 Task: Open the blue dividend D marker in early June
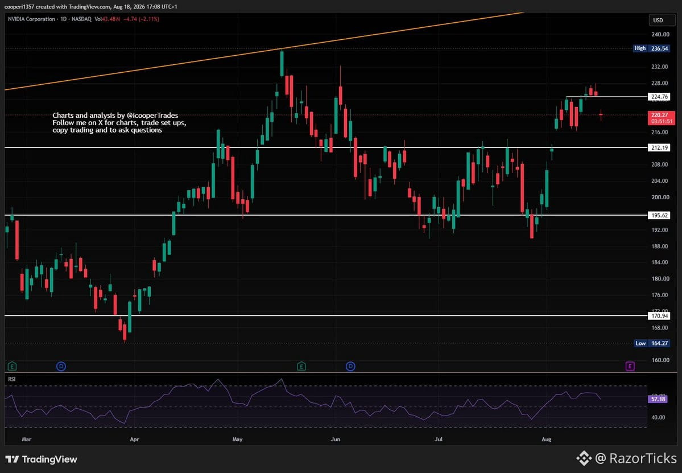(350, 367)
